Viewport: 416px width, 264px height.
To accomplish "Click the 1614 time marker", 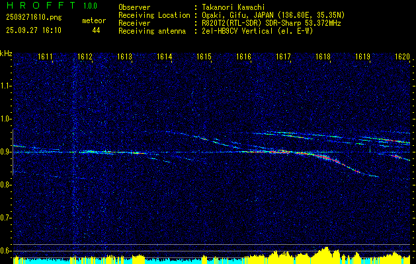I will (164, 56).
